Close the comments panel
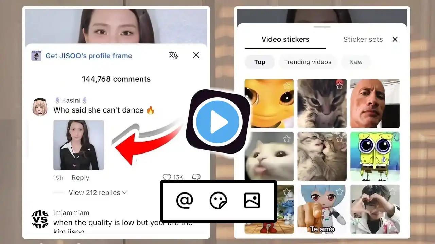The width and height of the screenshot is (435, 244). [196, 55]
